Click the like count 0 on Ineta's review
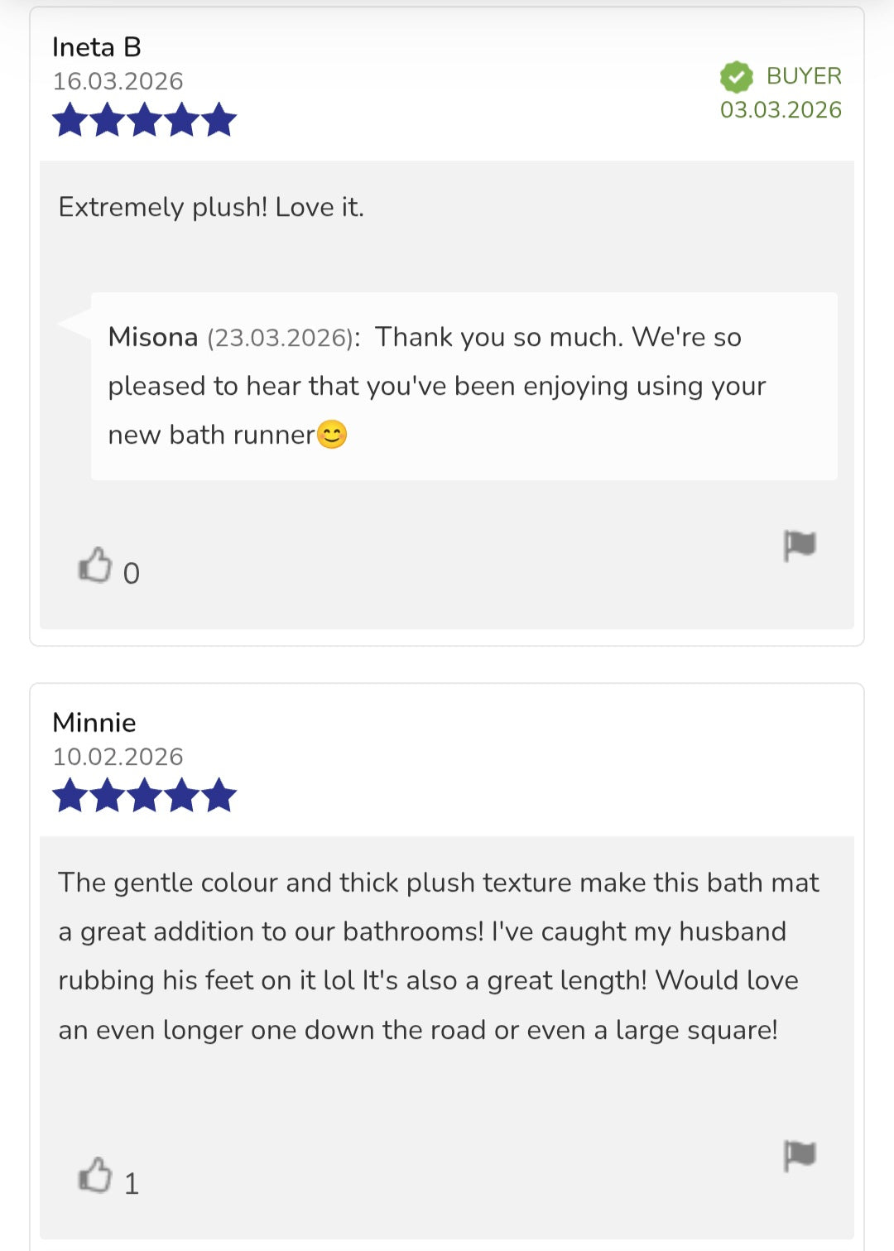Image resolution: width=894 pixels, height=1251 pixels. [x=132, y=574]
